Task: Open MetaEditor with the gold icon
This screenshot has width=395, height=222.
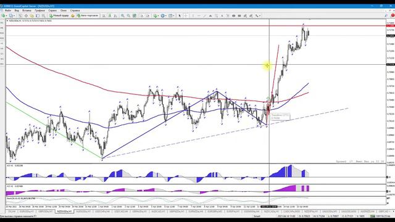Action: coord(73,15)
